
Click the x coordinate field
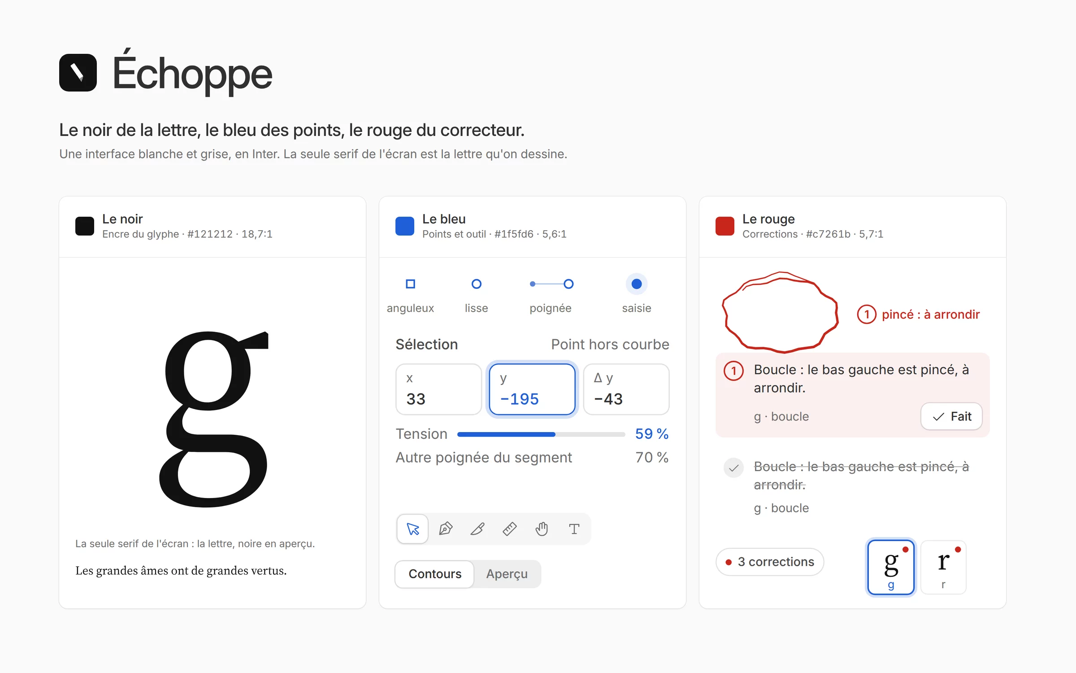pyautogui.click(x=439, y=389)
